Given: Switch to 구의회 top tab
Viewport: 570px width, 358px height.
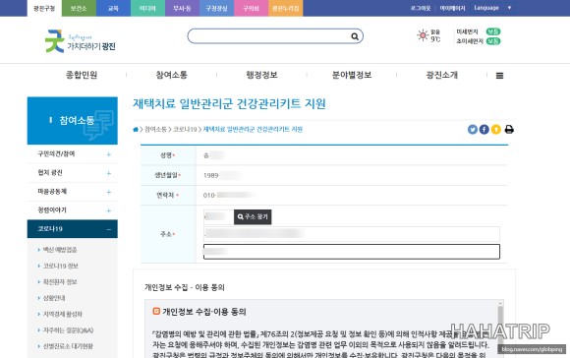Looking at the screenshot, I should click(252, 9).
